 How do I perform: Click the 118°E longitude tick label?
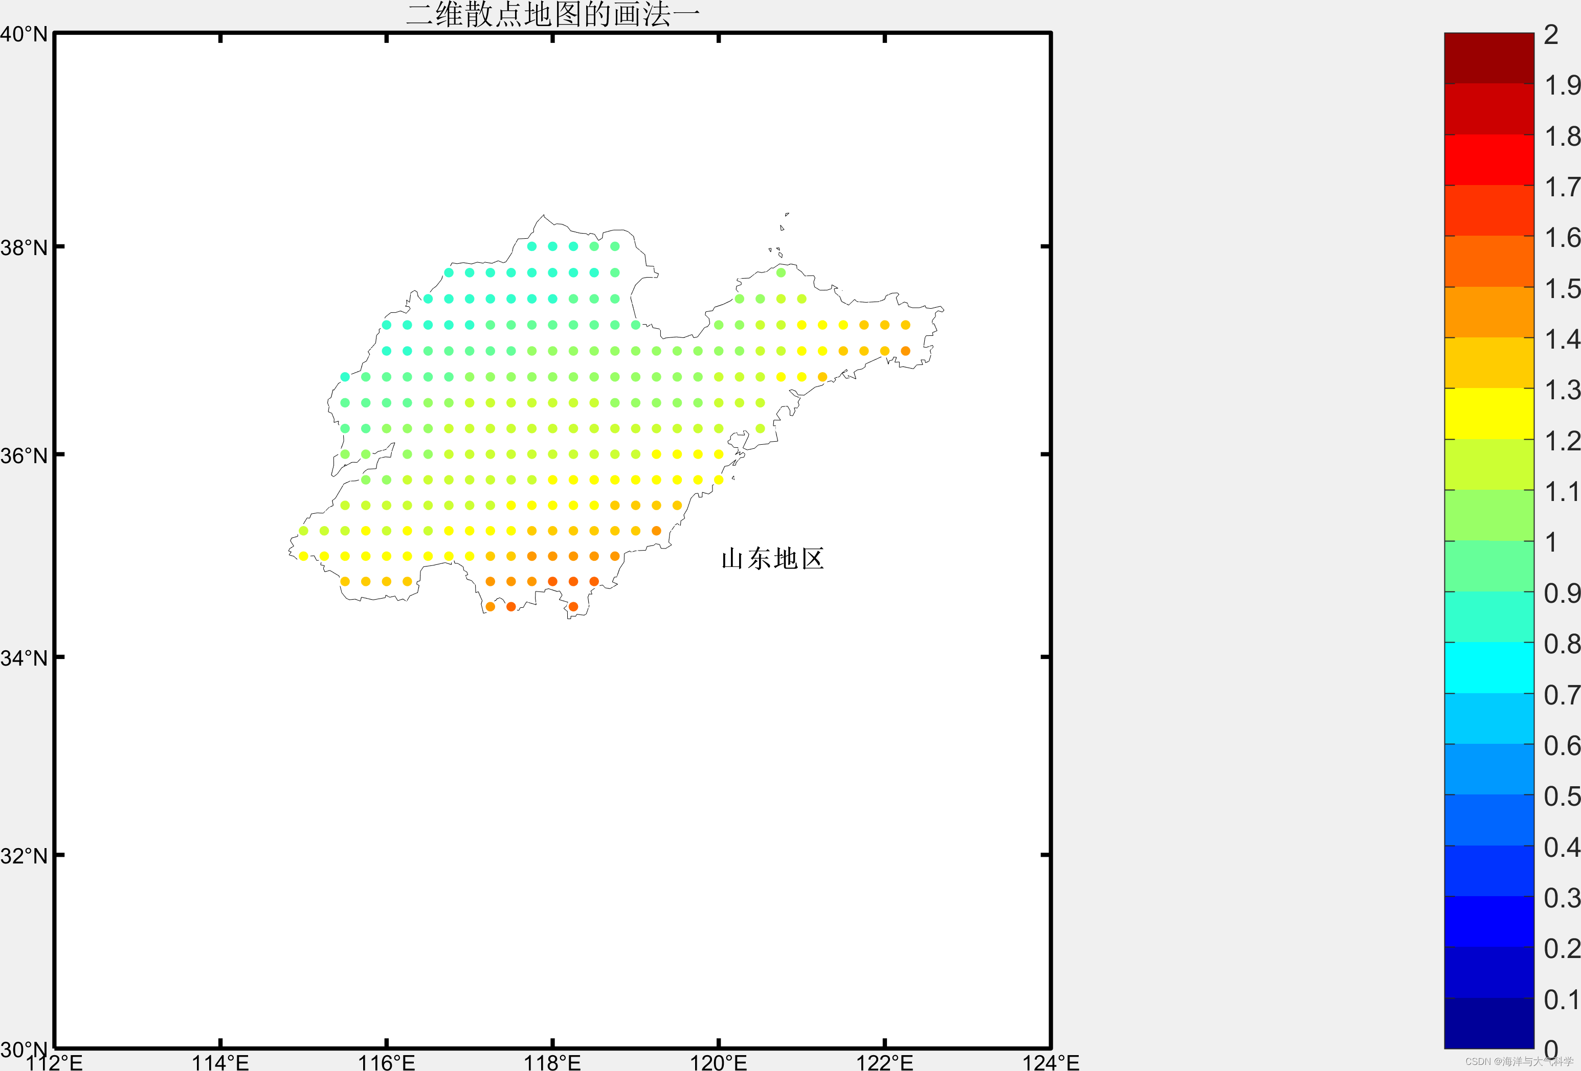(552, 1062)
